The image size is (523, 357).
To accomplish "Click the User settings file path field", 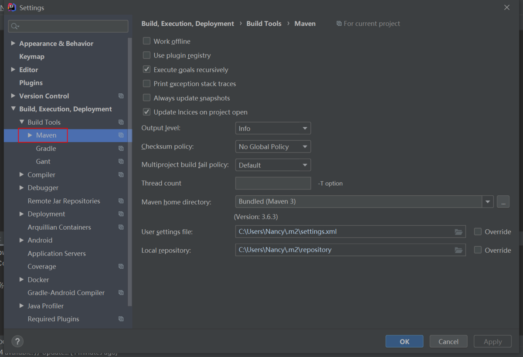I will click(350, 232).
